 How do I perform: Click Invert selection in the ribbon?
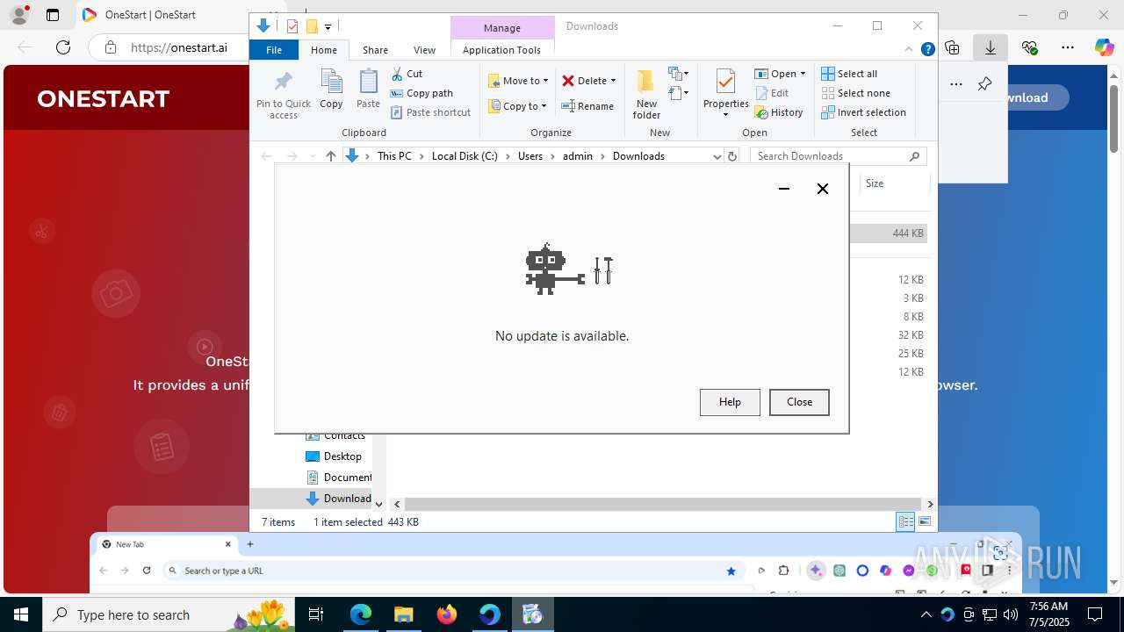[x=863, y=112]
